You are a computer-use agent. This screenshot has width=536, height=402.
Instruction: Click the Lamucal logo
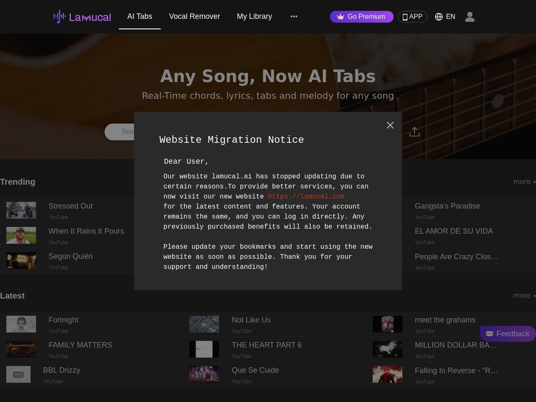click(82, 17)
